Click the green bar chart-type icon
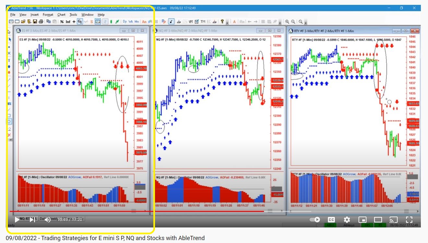The height and width of the screenshot is (243, 428). (111, 22)
